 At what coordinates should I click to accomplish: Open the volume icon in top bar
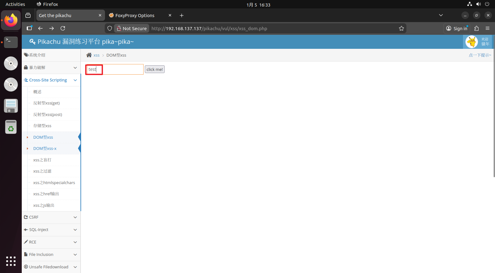tap(478, 4)
